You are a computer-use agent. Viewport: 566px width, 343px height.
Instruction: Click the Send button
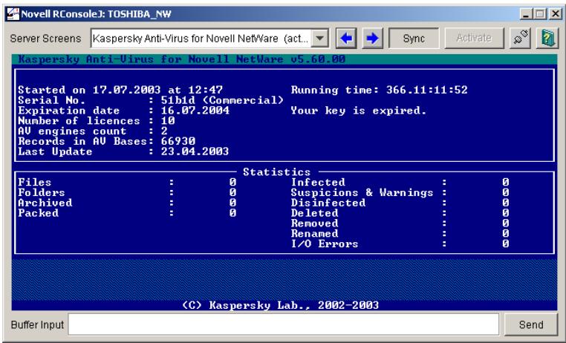531,324
